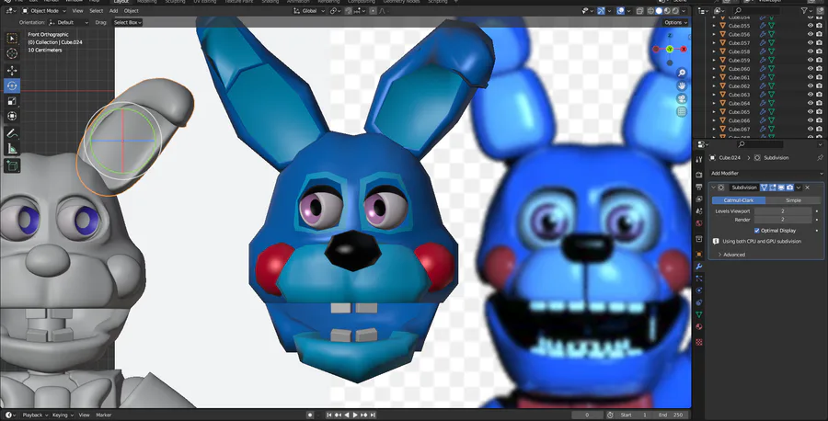Uncheck the Optimal Display checkbox
This screenshot has width=828, height=421.
(x=757, y=231)
